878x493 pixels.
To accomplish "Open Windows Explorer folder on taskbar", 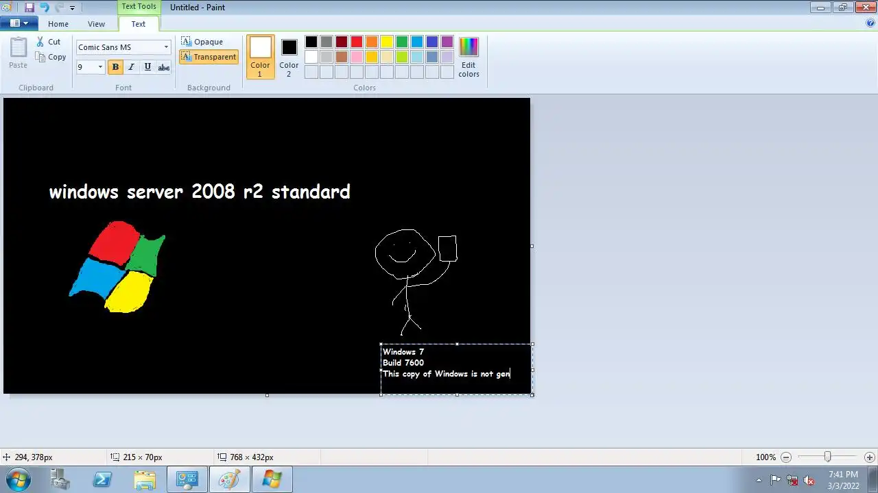I will pos(145,479).
